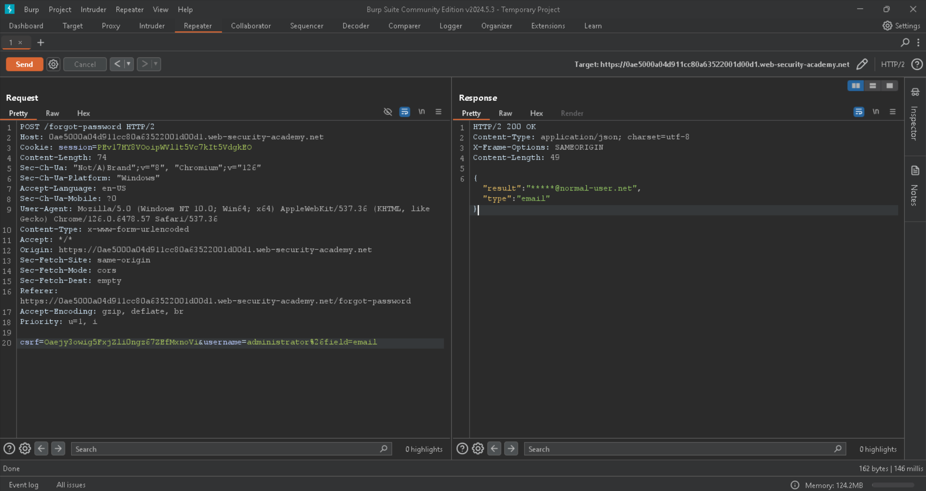The width and height of the screenshot is (926, 491).
Task: Add a new Repeater tab
Action: (x=41, y=42)
